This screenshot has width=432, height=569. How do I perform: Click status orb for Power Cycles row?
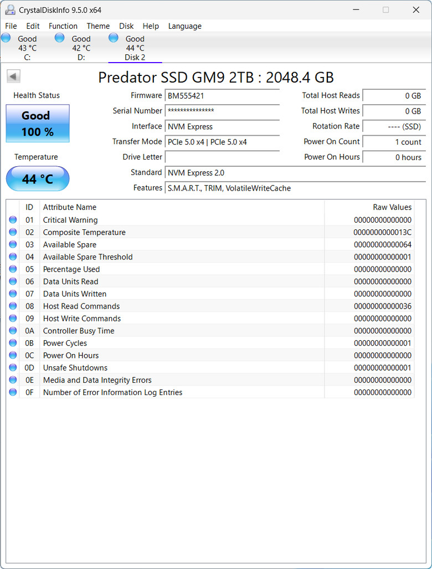coord(13,343)
